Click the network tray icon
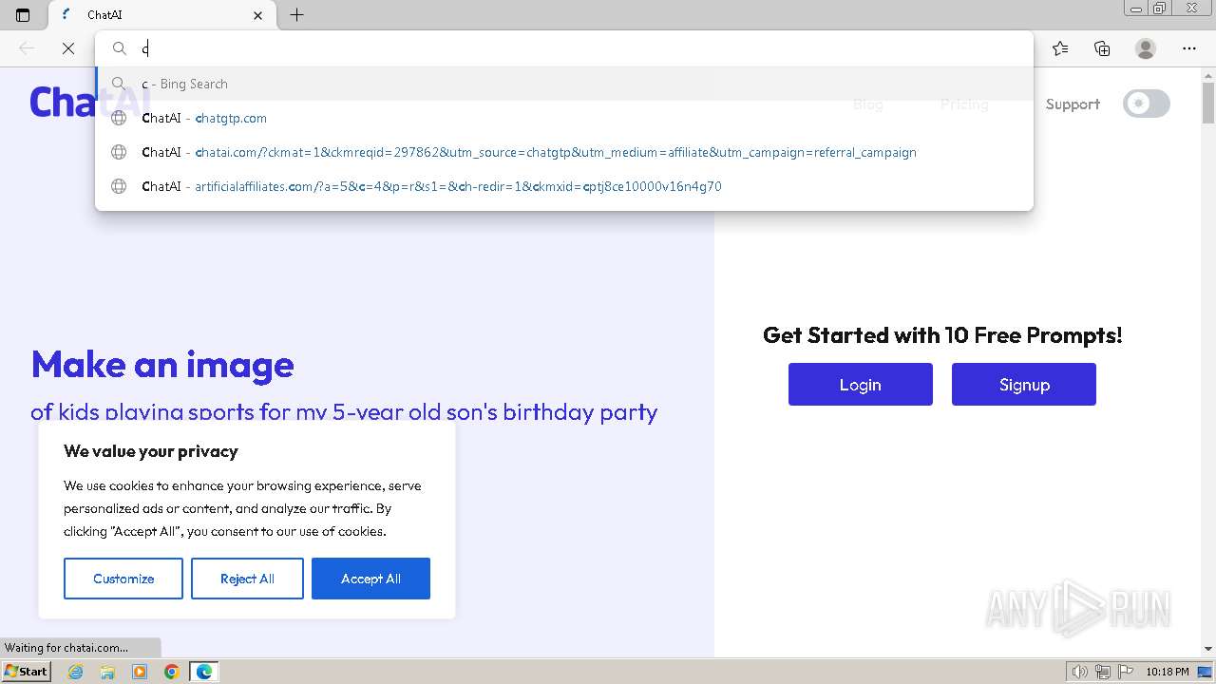 click(1103, 672)
